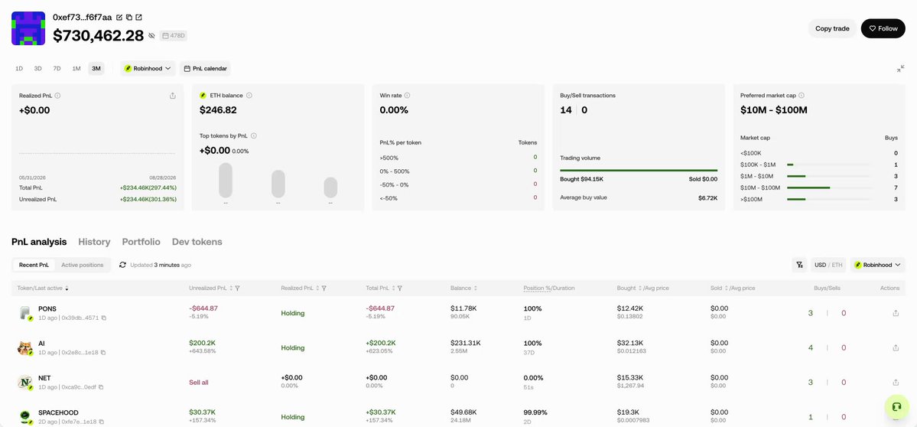Filter the Unrealized PnL column
Viewport: 917px width, 427px height.
(238, 288)
